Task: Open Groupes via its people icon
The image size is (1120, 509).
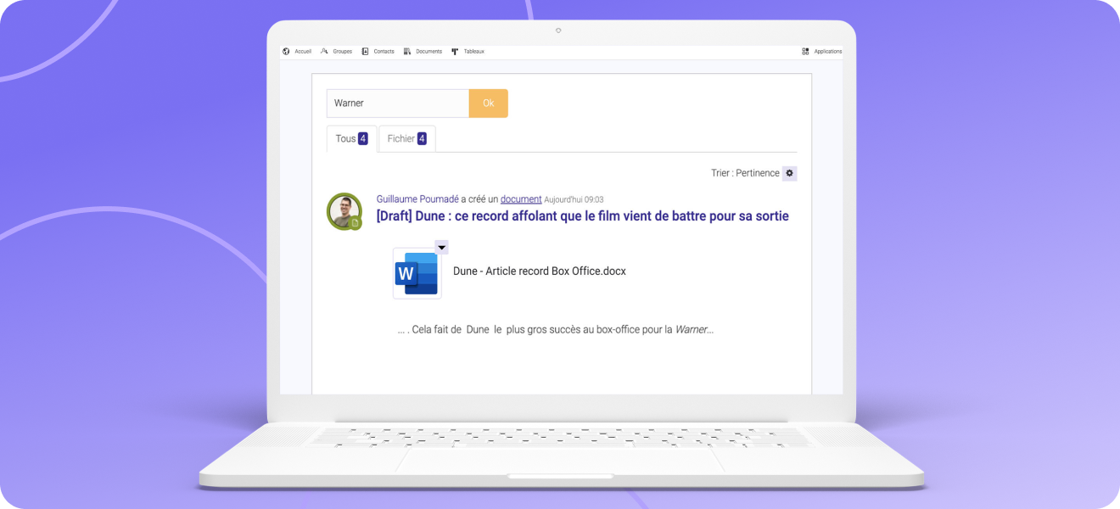Action: point(324,52)
